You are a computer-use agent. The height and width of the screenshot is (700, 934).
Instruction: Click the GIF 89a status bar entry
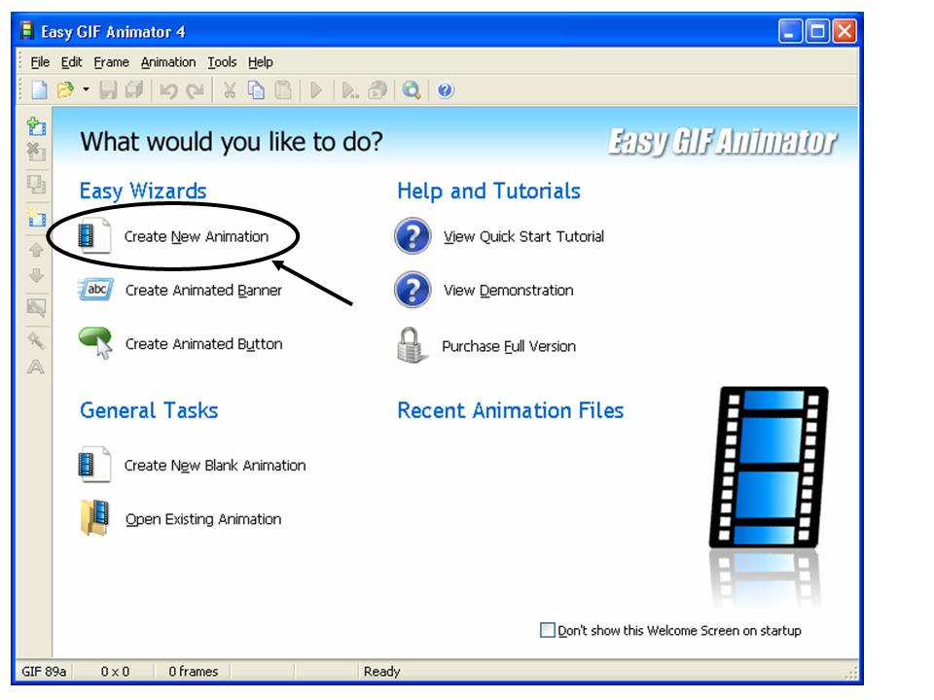[x=44, y=672]
